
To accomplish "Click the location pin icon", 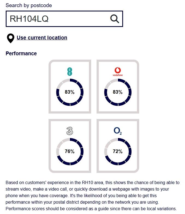I will click(11, 38).
